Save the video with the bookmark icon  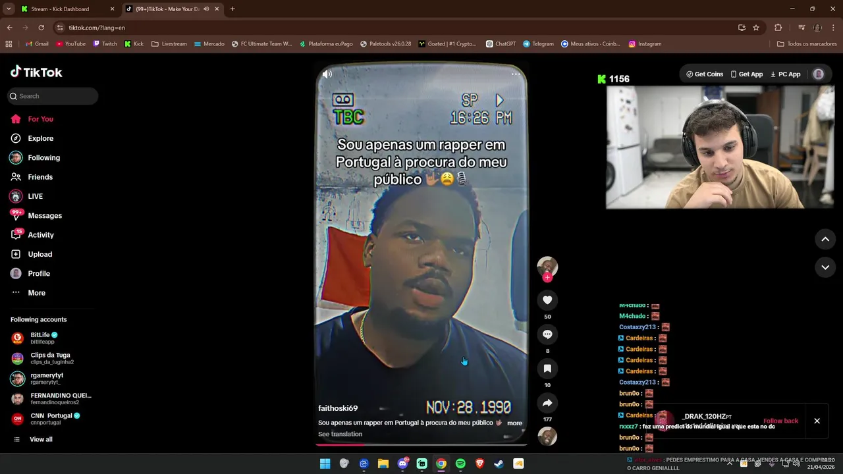click(547, 369)
